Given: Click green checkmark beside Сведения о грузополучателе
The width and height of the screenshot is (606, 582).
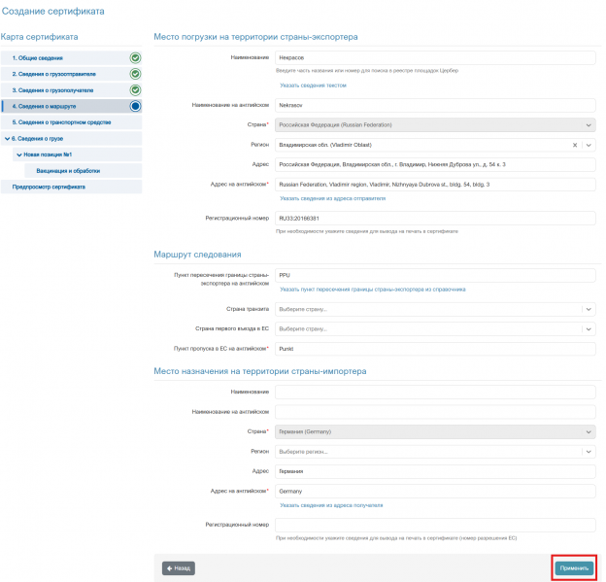Looking at the screenshot, I should pos(135,90).
